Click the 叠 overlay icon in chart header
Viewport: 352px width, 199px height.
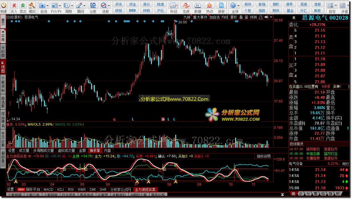241,17
